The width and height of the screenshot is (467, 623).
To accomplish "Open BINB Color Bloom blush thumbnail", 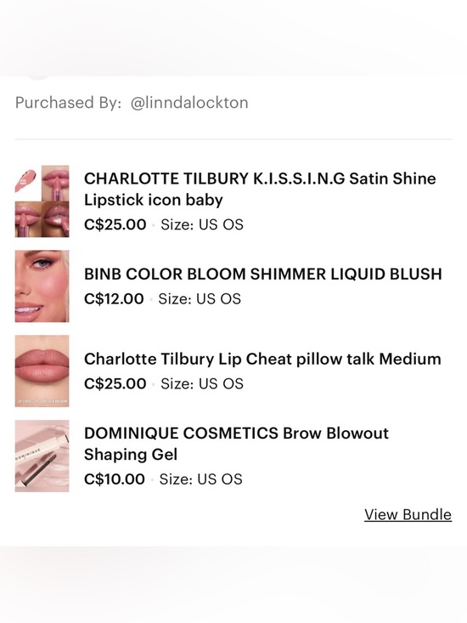I will coord(42,286).
